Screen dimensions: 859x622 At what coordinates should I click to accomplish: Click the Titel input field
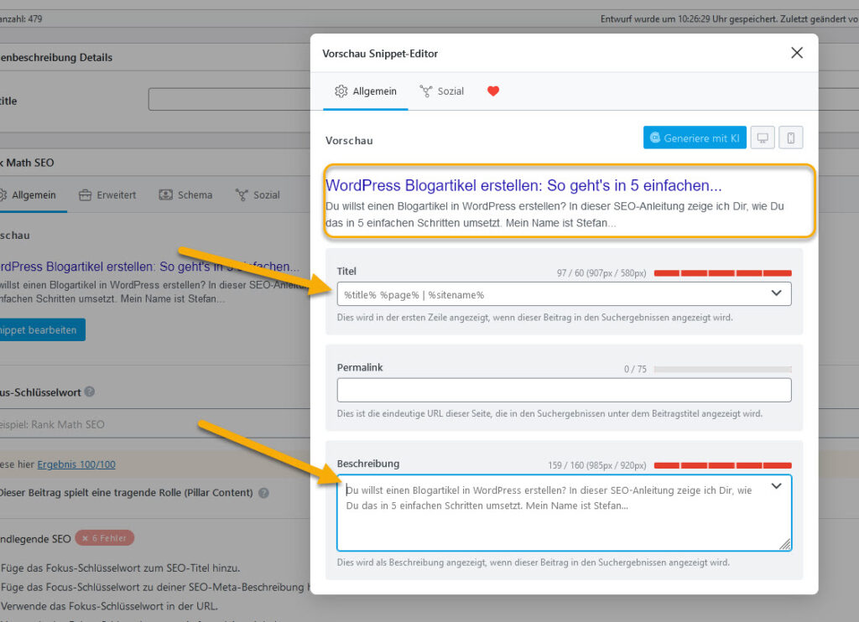(564, 294)
